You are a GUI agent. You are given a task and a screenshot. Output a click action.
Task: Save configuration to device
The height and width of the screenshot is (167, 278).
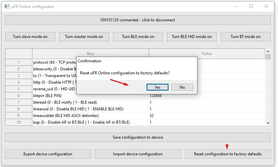(137, 137)
